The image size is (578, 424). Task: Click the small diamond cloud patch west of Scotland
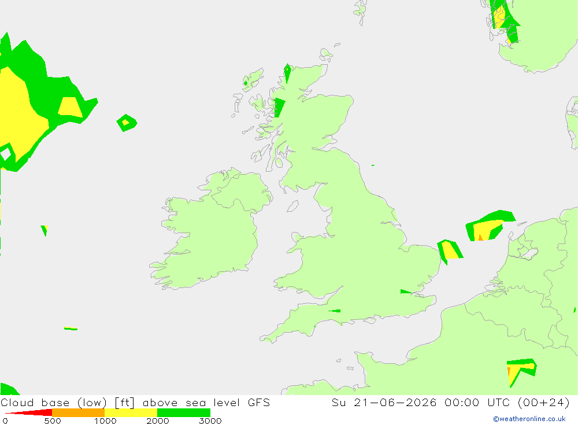(127, 123)
